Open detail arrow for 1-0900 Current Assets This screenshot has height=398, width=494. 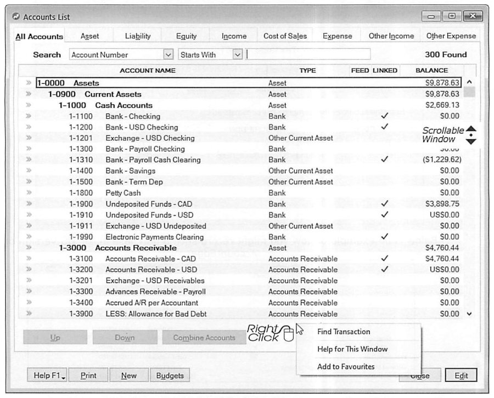click(x=29, y=94)
